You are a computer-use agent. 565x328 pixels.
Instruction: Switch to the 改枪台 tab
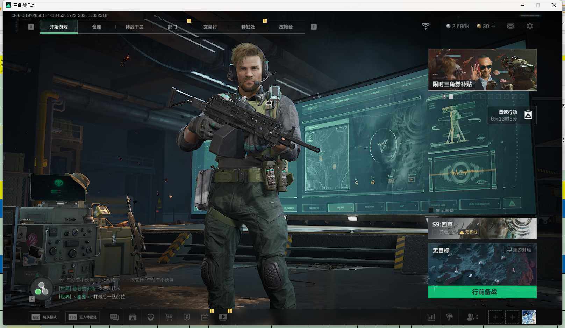pyautogui.click(x=286, y=27)
